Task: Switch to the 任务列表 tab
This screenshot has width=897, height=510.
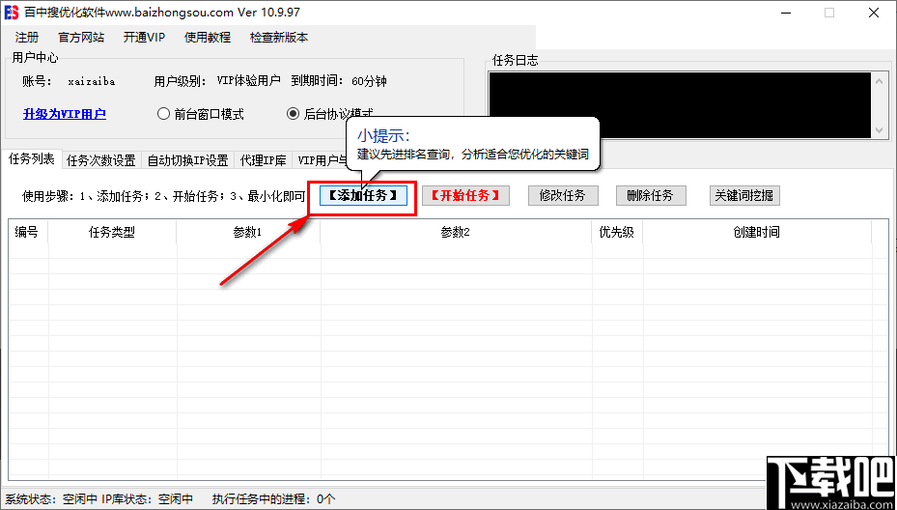Action: tap(32, 159)
